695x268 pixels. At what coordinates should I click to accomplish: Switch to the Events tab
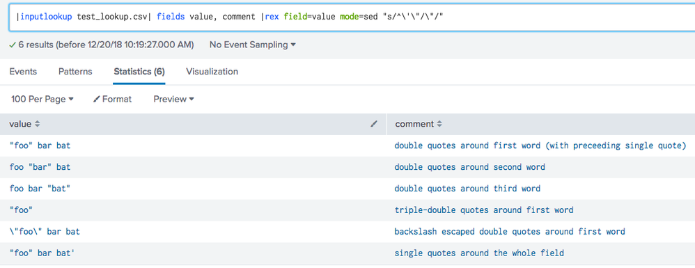pyautogui.click(x=23, y=71)
